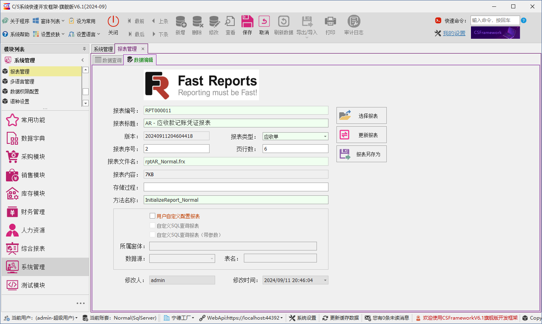Click module list scrollbar down arrow
Image resolution: width=542 pixels, height=324 pixels.
(85, 103)
